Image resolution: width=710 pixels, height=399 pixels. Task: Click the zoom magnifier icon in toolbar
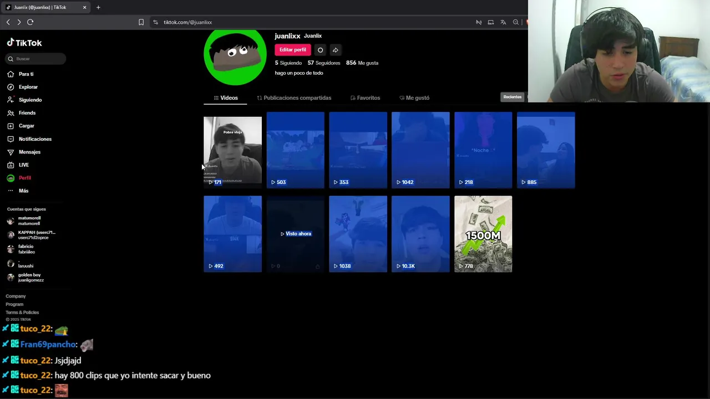(x=516, y=22)
